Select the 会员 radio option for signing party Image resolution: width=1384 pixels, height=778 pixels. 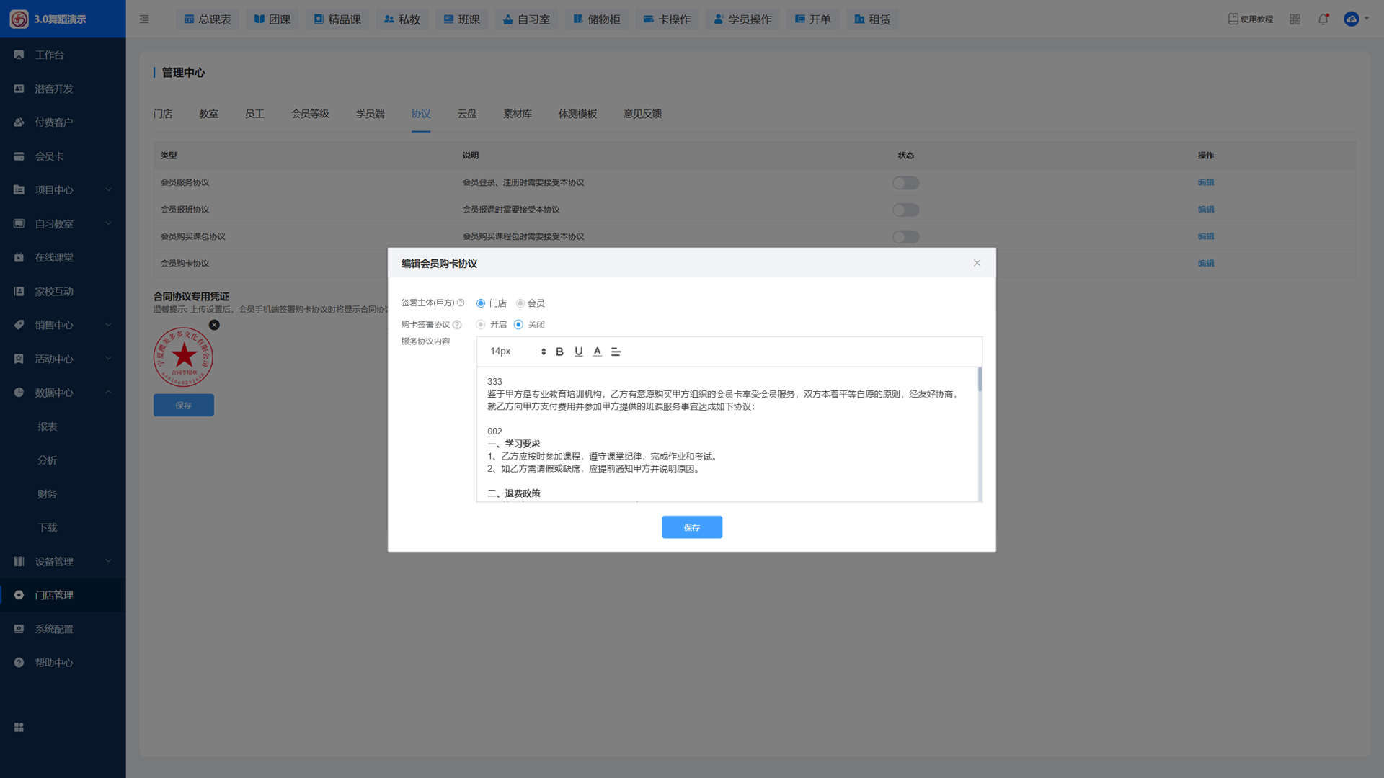pyautogui.click(x=520, y=303)
